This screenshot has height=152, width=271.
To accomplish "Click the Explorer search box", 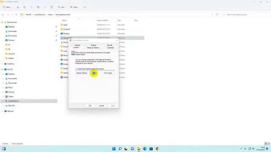I will (245, 15).
